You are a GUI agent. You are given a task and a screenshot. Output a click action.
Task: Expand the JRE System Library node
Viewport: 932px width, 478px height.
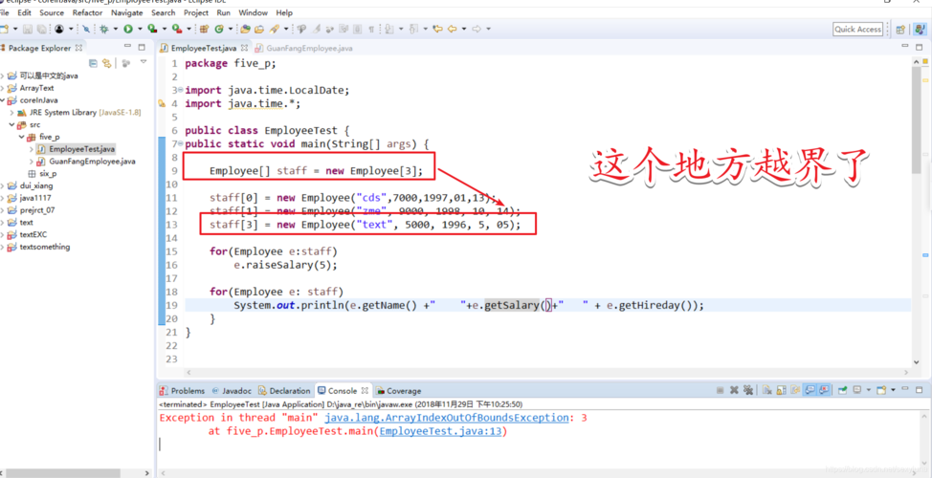pyautogui.click(x=11, y=112)
